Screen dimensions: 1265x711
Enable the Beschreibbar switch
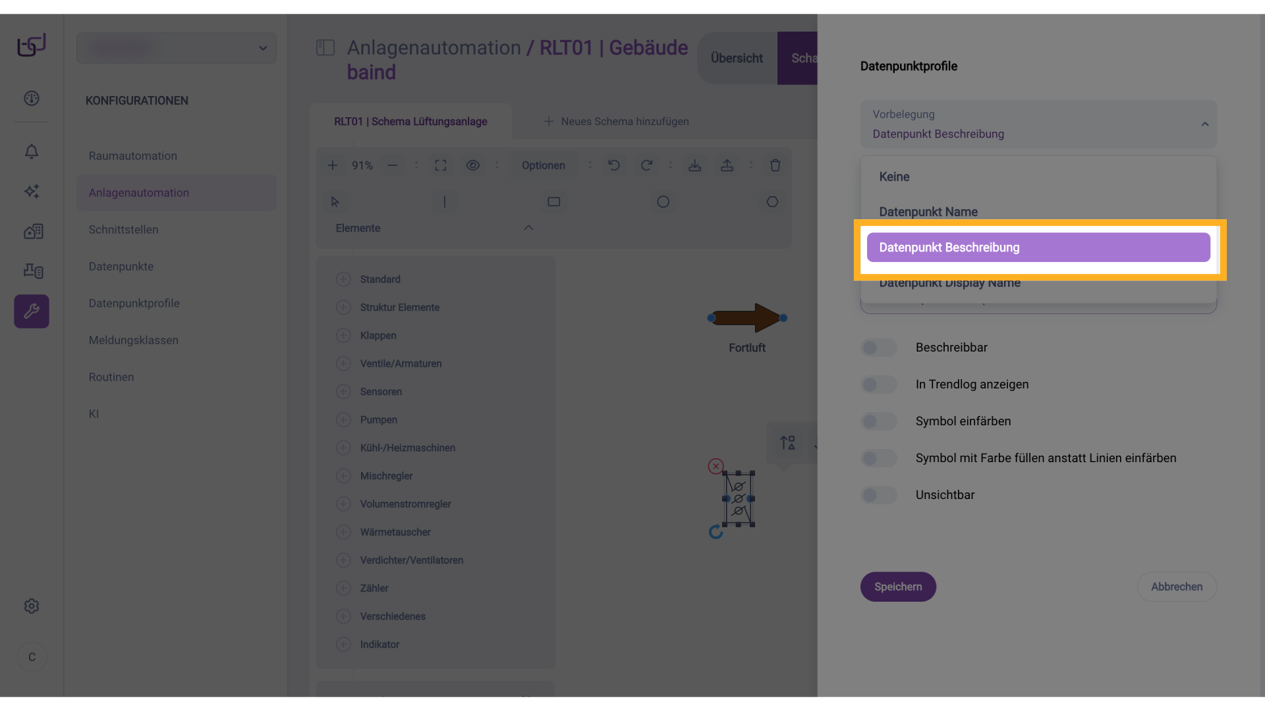pyautogui.click(x=878, y=348)
